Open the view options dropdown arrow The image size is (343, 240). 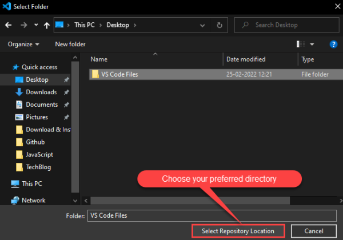click(312, 45)
